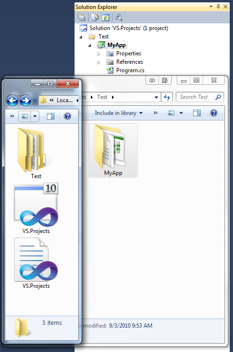Expand the References node
Screen dimensions: 233x352
98,62
